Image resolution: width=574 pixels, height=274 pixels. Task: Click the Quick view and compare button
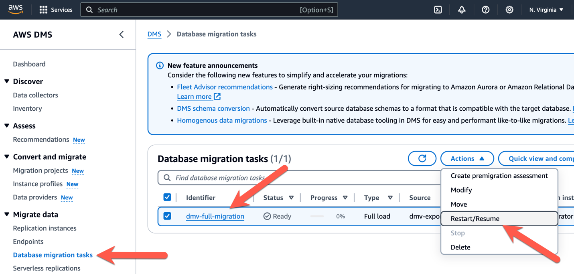(x=536, y=158)
